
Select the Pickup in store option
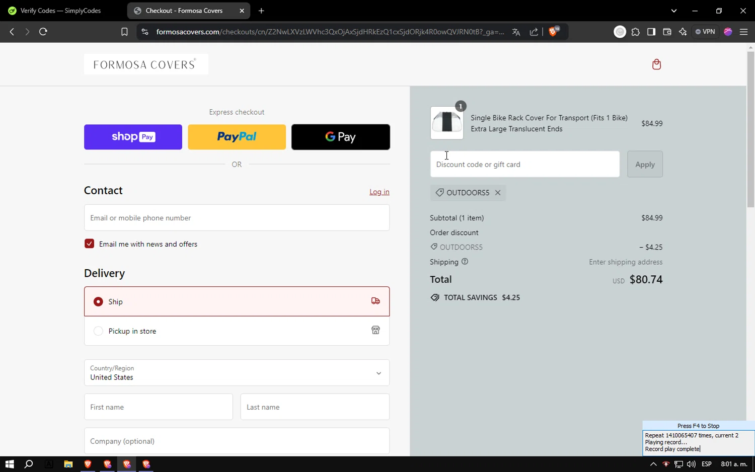(237, 331)
